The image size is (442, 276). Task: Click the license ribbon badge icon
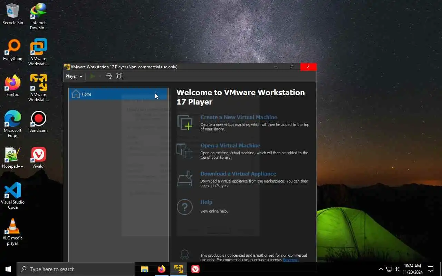[185, 255]
